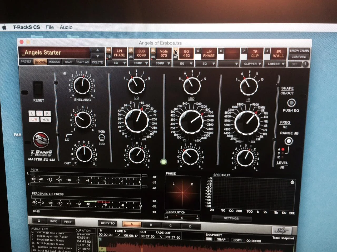Open the File menu
The image size is (337, 252).
pyautogui.click(x=50, y=27)
